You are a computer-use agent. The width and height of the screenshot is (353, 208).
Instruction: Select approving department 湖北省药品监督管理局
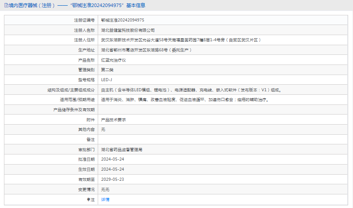tap(121, 150)
